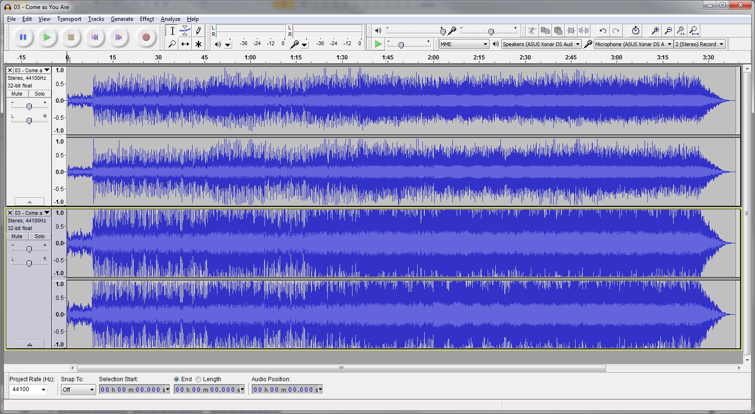
Task: Open the input meter dropdown arrow
Action: [304, 45]
